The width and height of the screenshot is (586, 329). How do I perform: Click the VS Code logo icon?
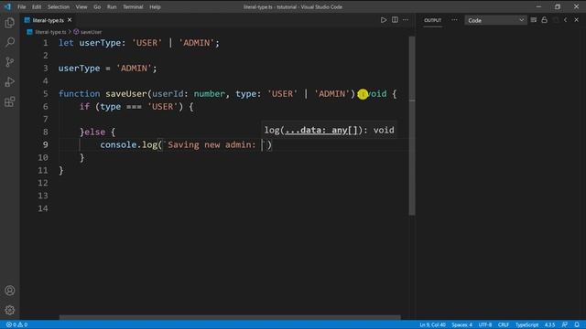point(7,6)
